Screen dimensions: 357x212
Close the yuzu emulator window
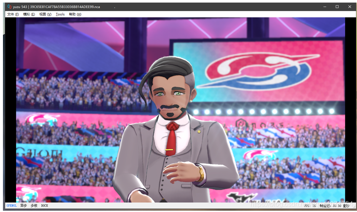350,7
